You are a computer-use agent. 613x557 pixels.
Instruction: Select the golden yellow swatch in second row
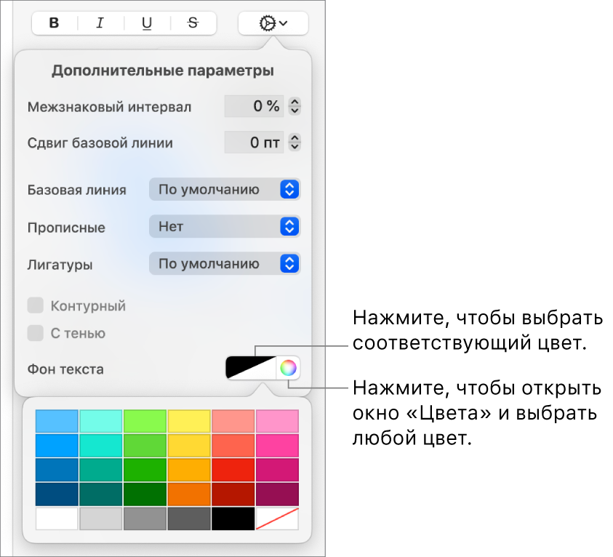(189, 446)
